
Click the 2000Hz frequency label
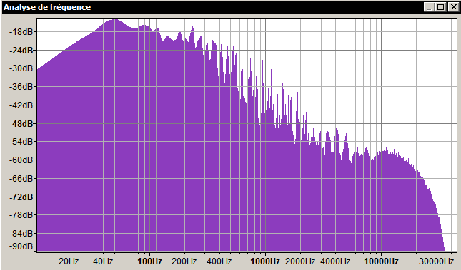[x=300, y=261]
